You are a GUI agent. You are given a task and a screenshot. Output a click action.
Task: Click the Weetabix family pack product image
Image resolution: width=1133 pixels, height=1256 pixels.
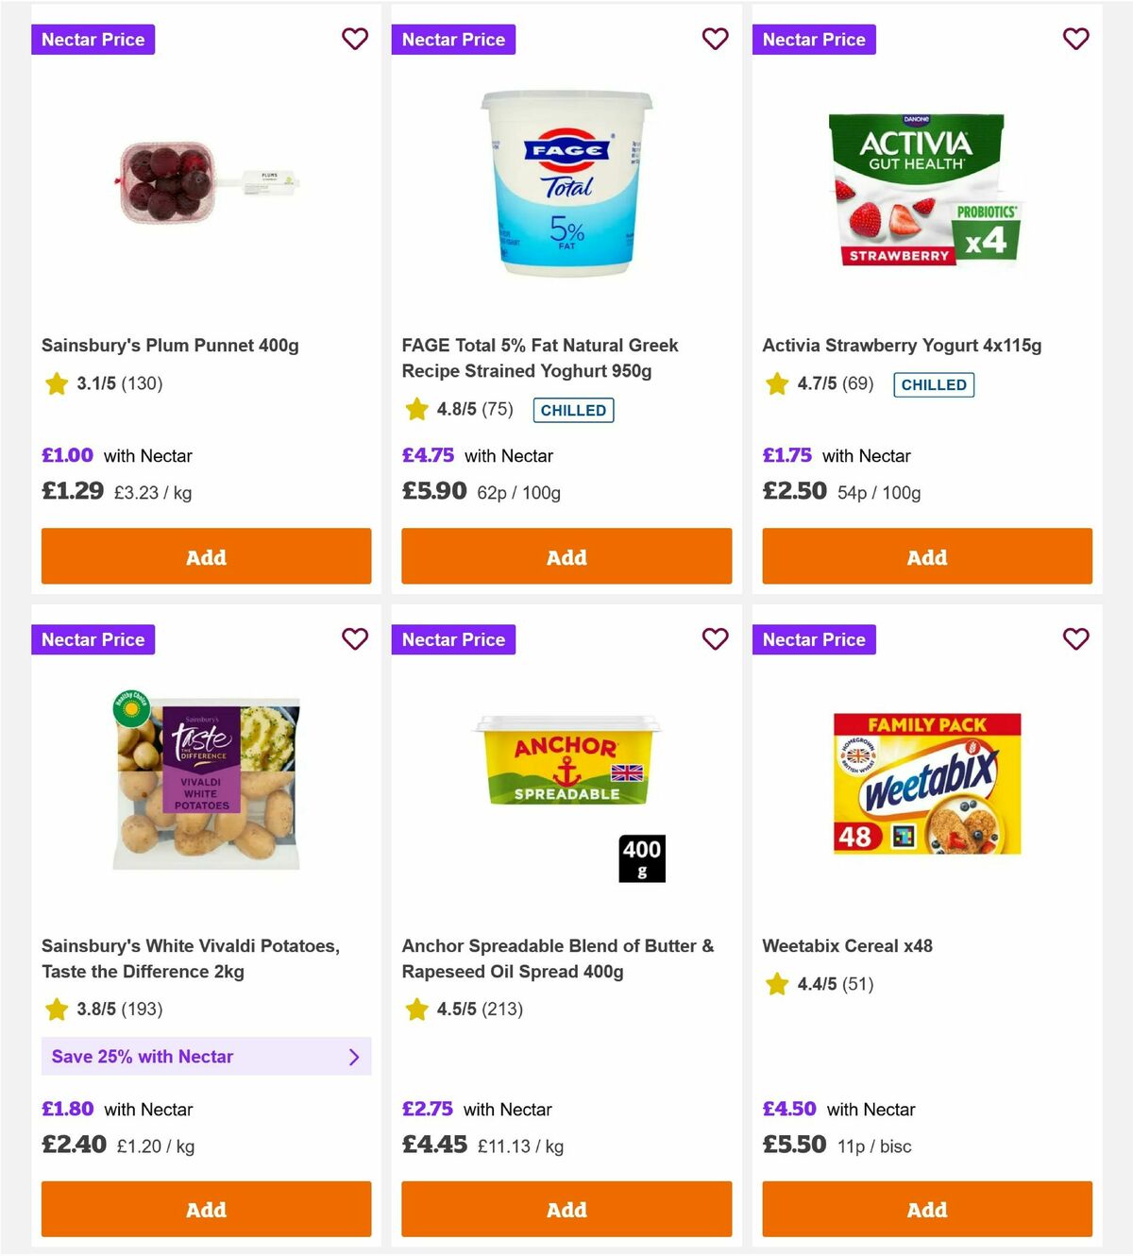click(x=926, y=783)
